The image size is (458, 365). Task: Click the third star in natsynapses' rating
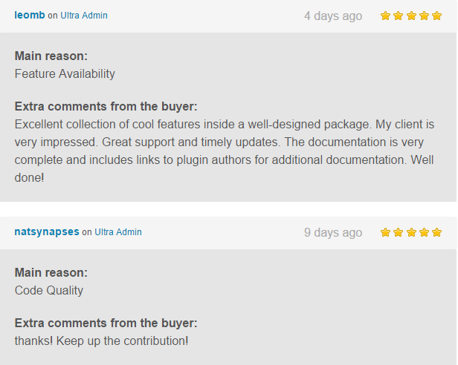tap(411, 232)
